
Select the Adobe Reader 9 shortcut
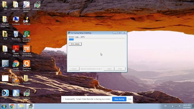[16, 51]
